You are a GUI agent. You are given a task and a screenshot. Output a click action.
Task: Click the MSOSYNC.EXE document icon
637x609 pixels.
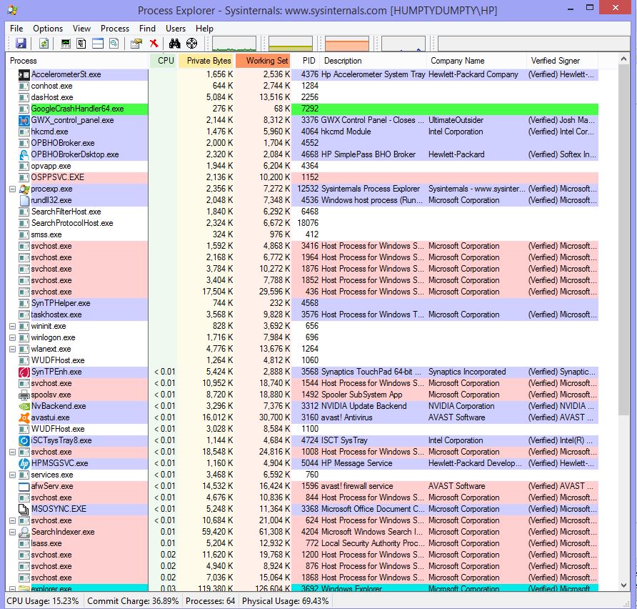click(24, 509)
